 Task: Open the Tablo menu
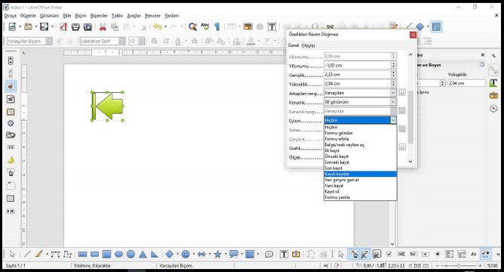point(117,15)
